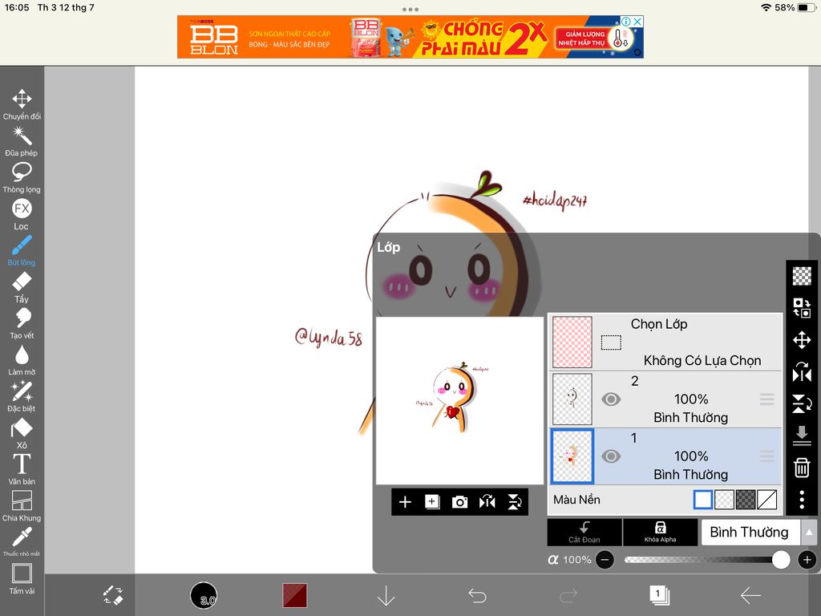Select the Xô bucket fill tool
821x616 pixels.
tap(22, 434)
